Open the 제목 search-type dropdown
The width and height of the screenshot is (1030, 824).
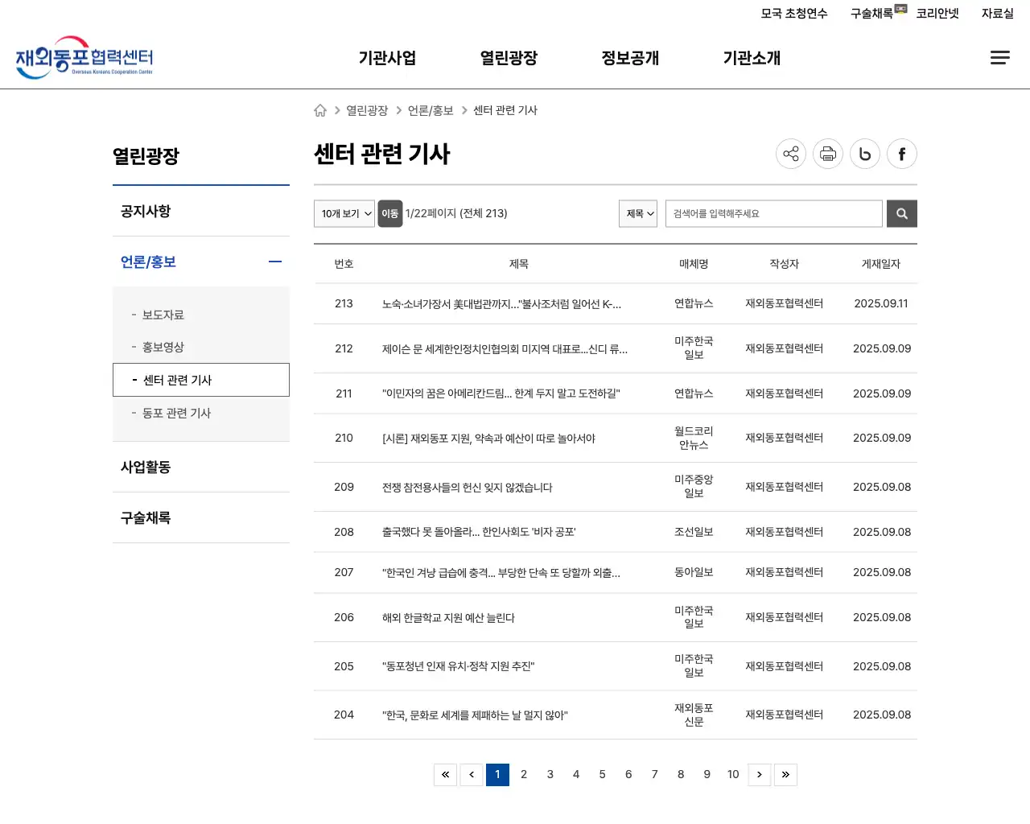click(x=638, y=213)
